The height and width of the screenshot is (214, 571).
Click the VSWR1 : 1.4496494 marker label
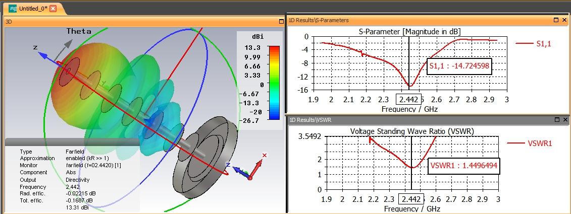pyautogui.click(x=463, y=166)
